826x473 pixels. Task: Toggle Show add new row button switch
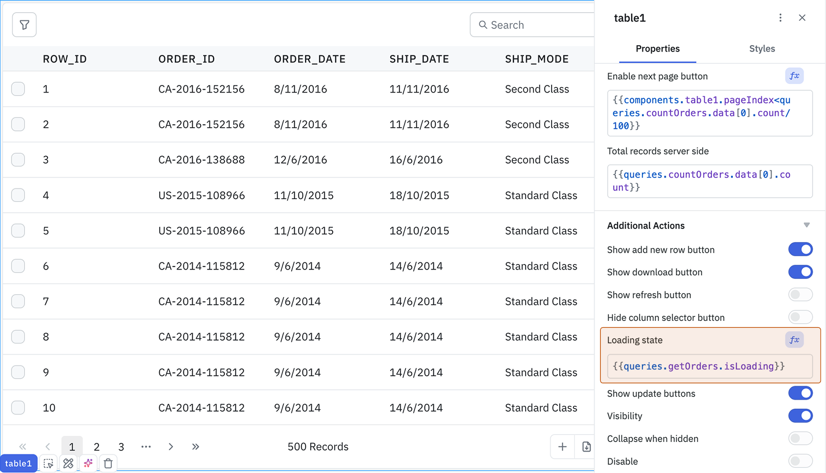[801, 249]
